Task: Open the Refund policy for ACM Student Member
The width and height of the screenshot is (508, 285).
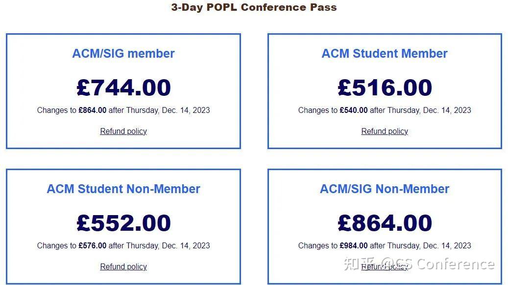Action: 385,131
